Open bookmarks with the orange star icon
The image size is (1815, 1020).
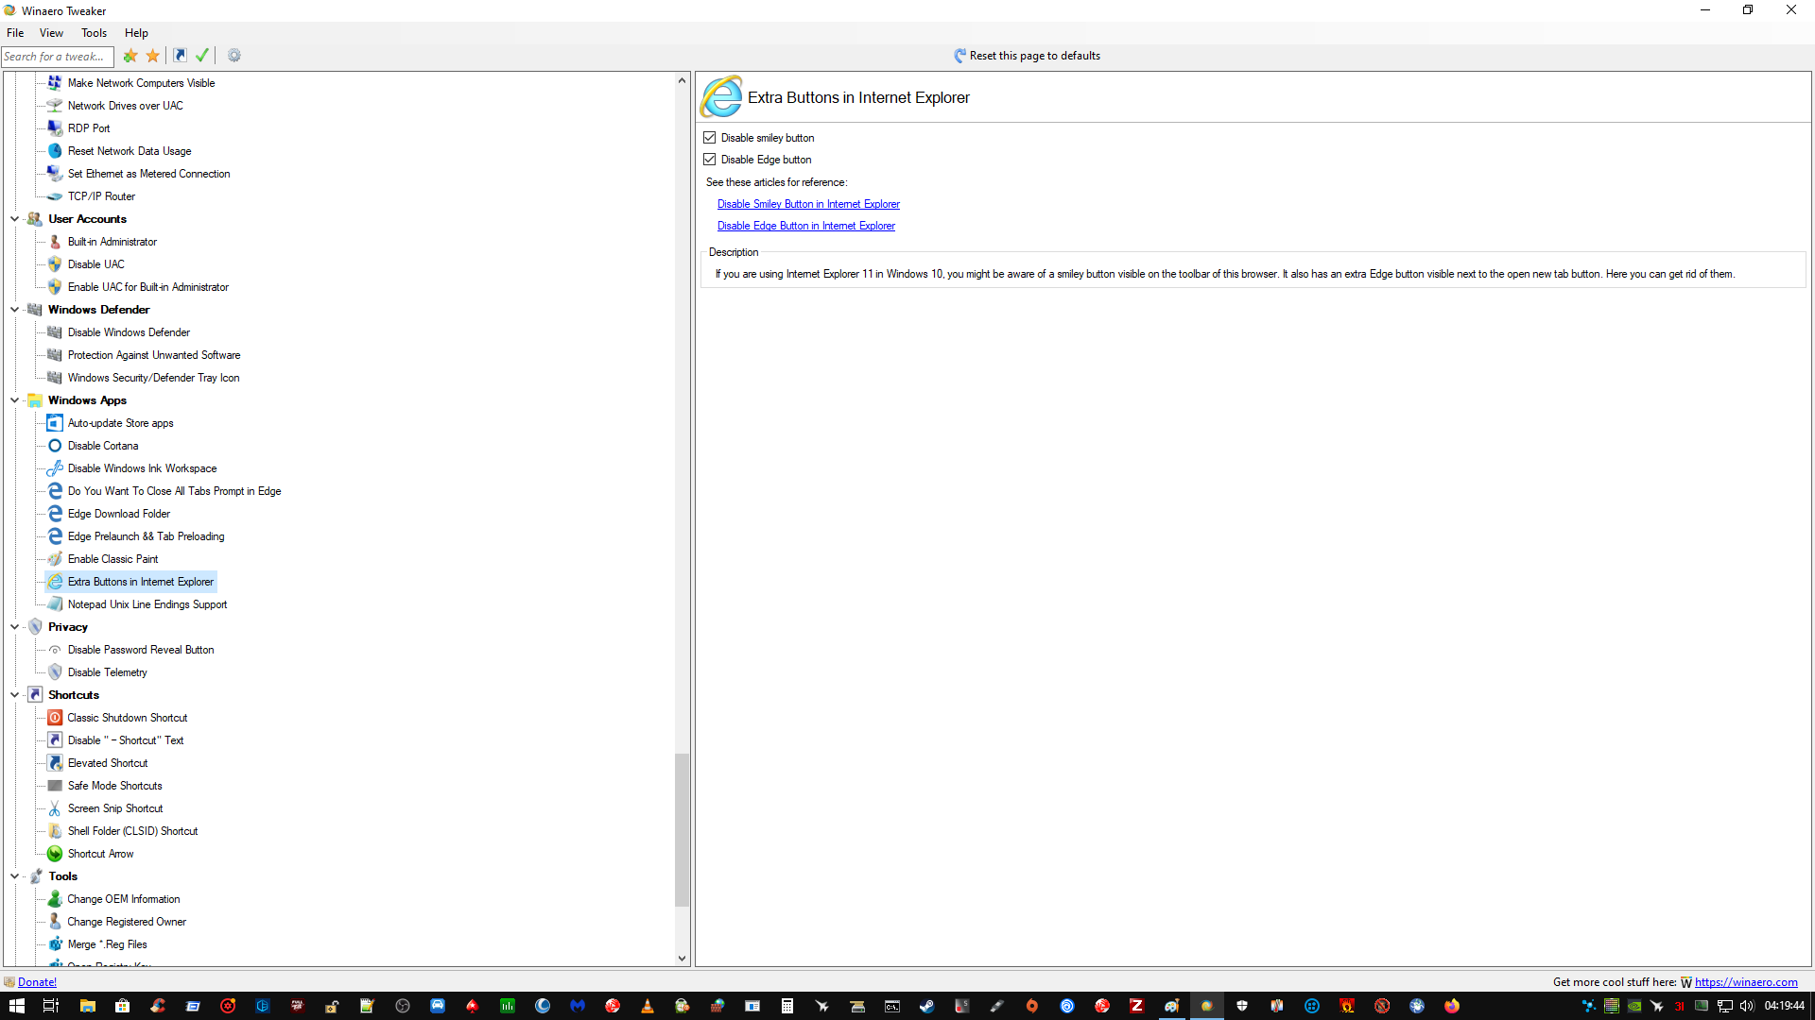(152, 56)
